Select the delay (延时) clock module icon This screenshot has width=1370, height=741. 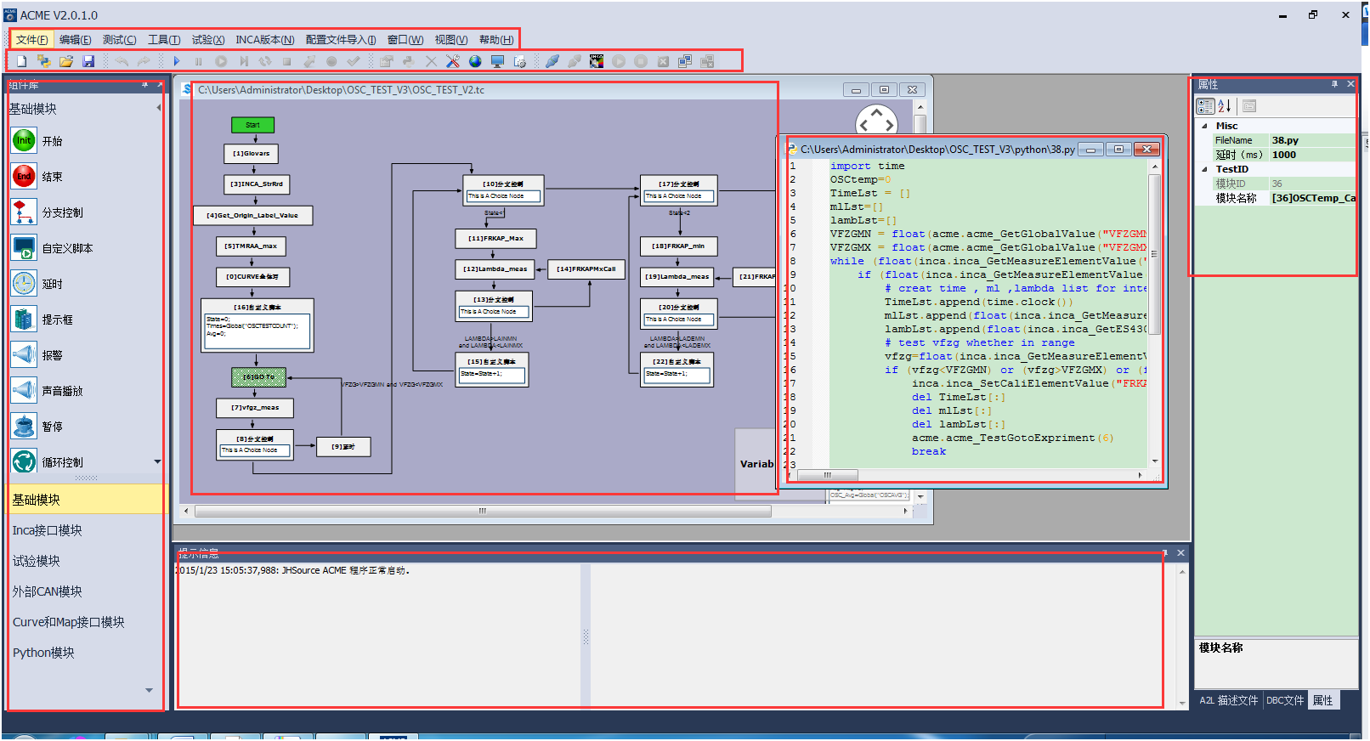point(24,284)
